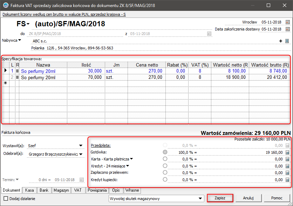Expand the FS document type dropdown
293x206 pixels.
28,24
